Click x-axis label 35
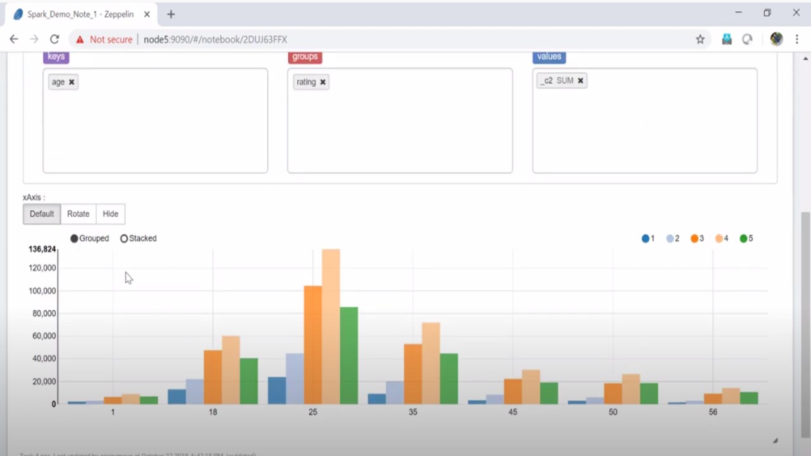 pos(413,412)
